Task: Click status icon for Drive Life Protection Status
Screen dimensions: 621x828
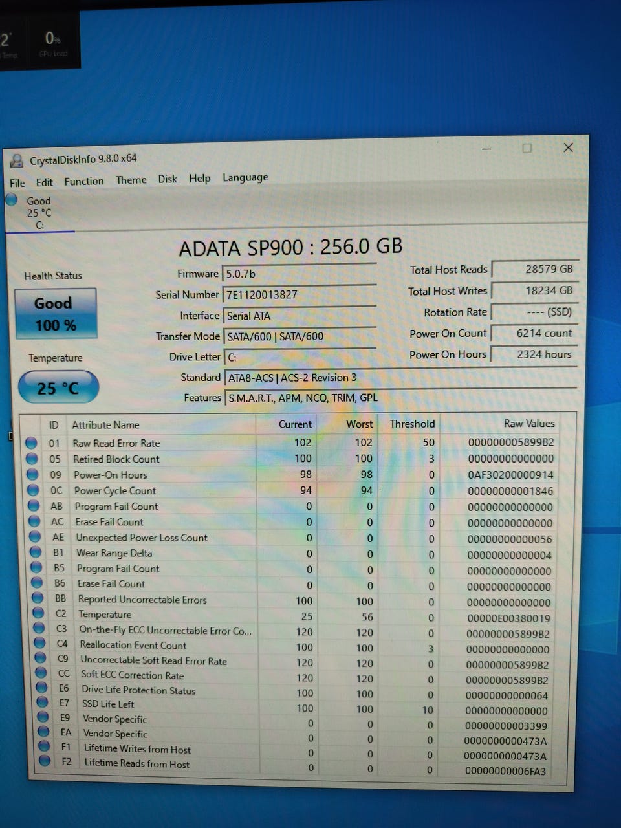Action: click(41, 688)
